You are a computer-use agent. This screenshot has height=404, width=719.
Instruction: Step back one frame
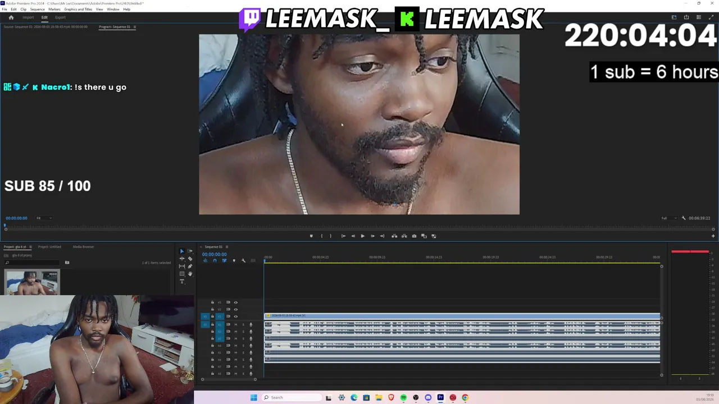[353, 236]
